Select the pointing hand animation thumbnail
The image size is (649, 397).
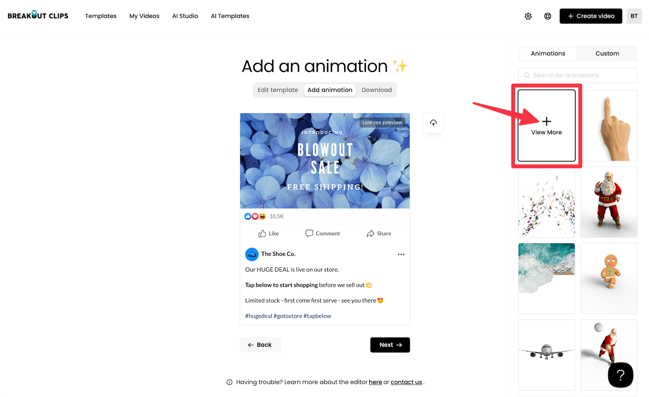tap(609, 126)
